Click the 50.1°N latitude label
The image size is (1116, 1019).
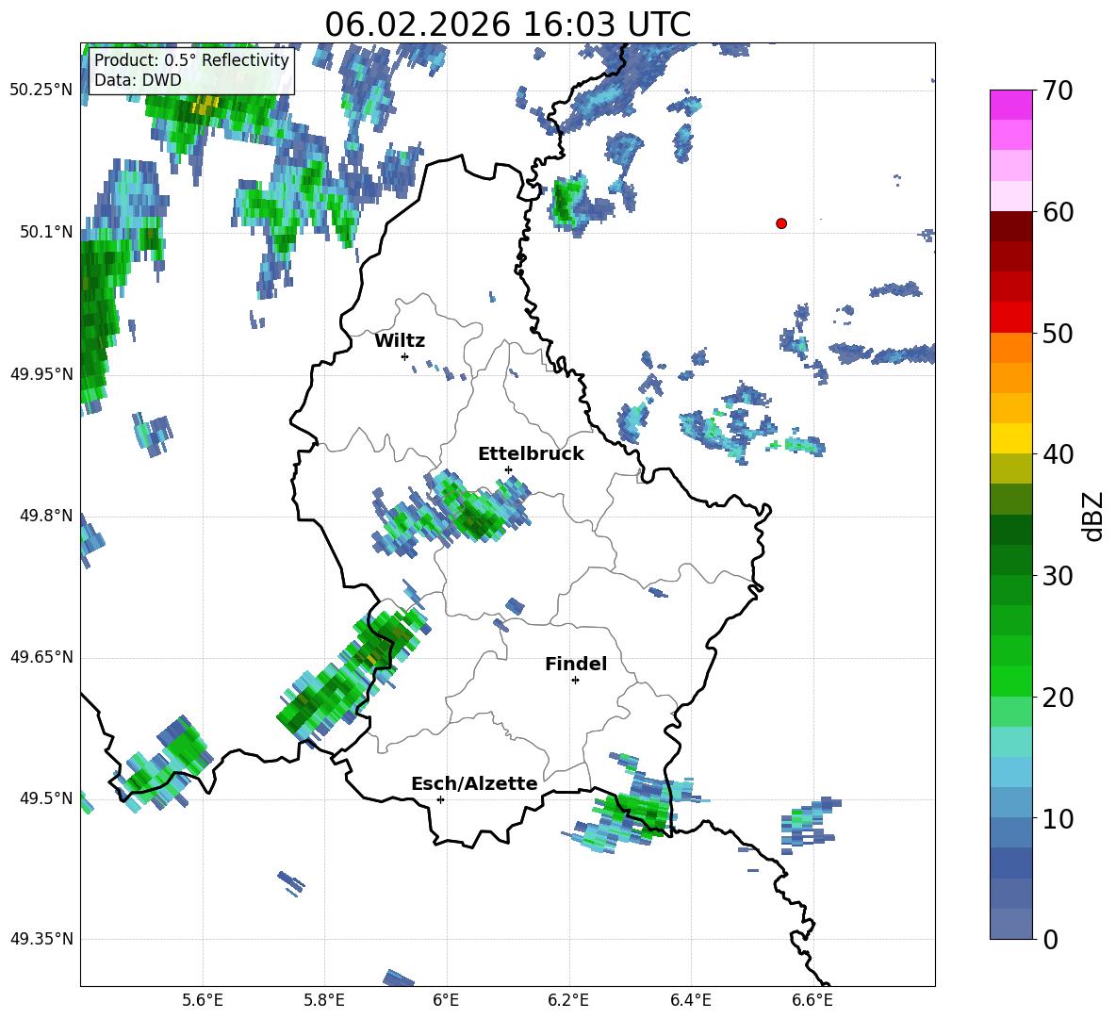(x=45, y=232)
